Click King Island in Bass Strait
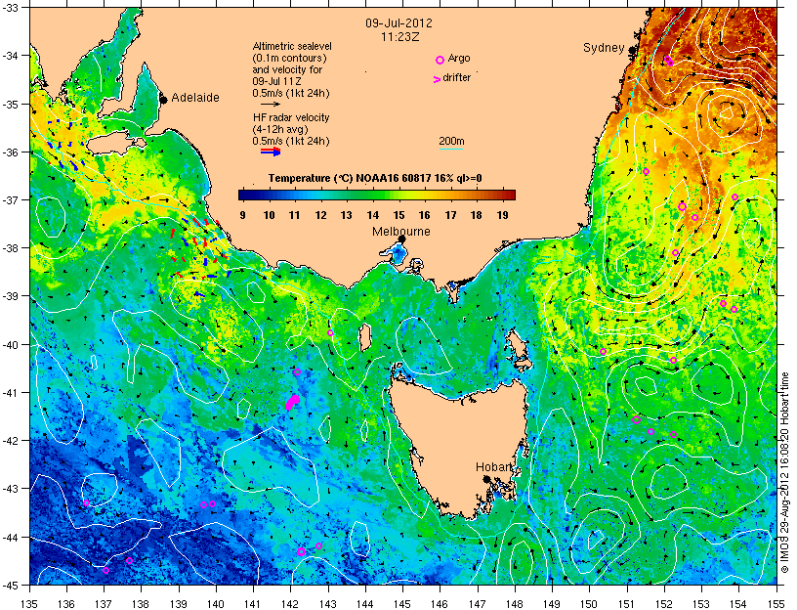The width and height of the screenshot is (797, 610). click(365, 338)
